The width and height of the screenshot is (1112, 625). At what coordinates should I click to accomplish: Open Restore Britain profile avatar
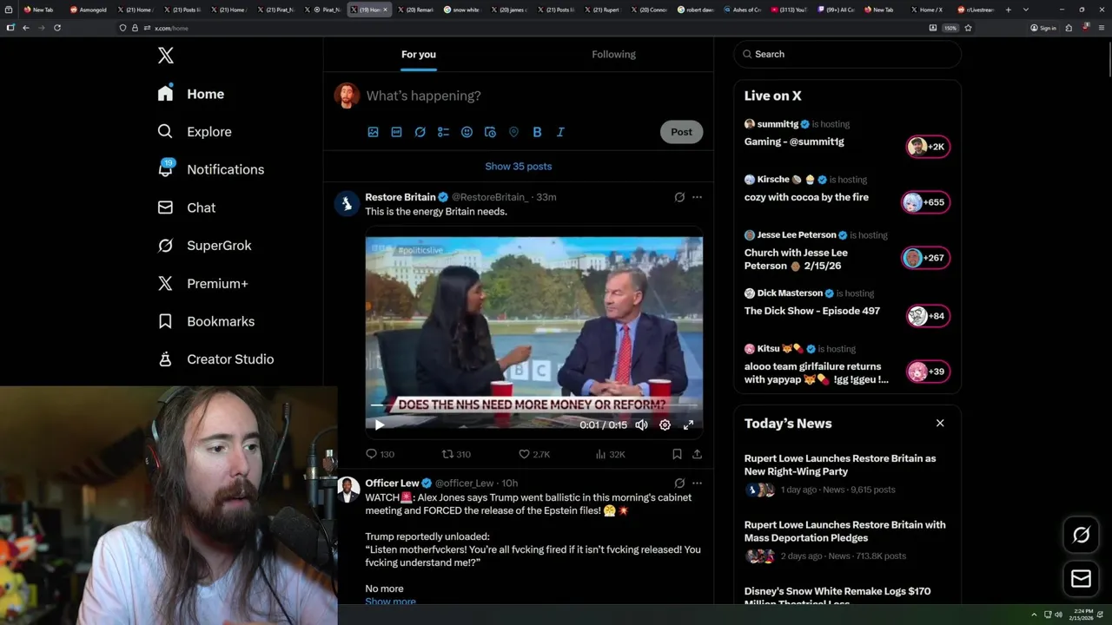click(x=347, y=203)
